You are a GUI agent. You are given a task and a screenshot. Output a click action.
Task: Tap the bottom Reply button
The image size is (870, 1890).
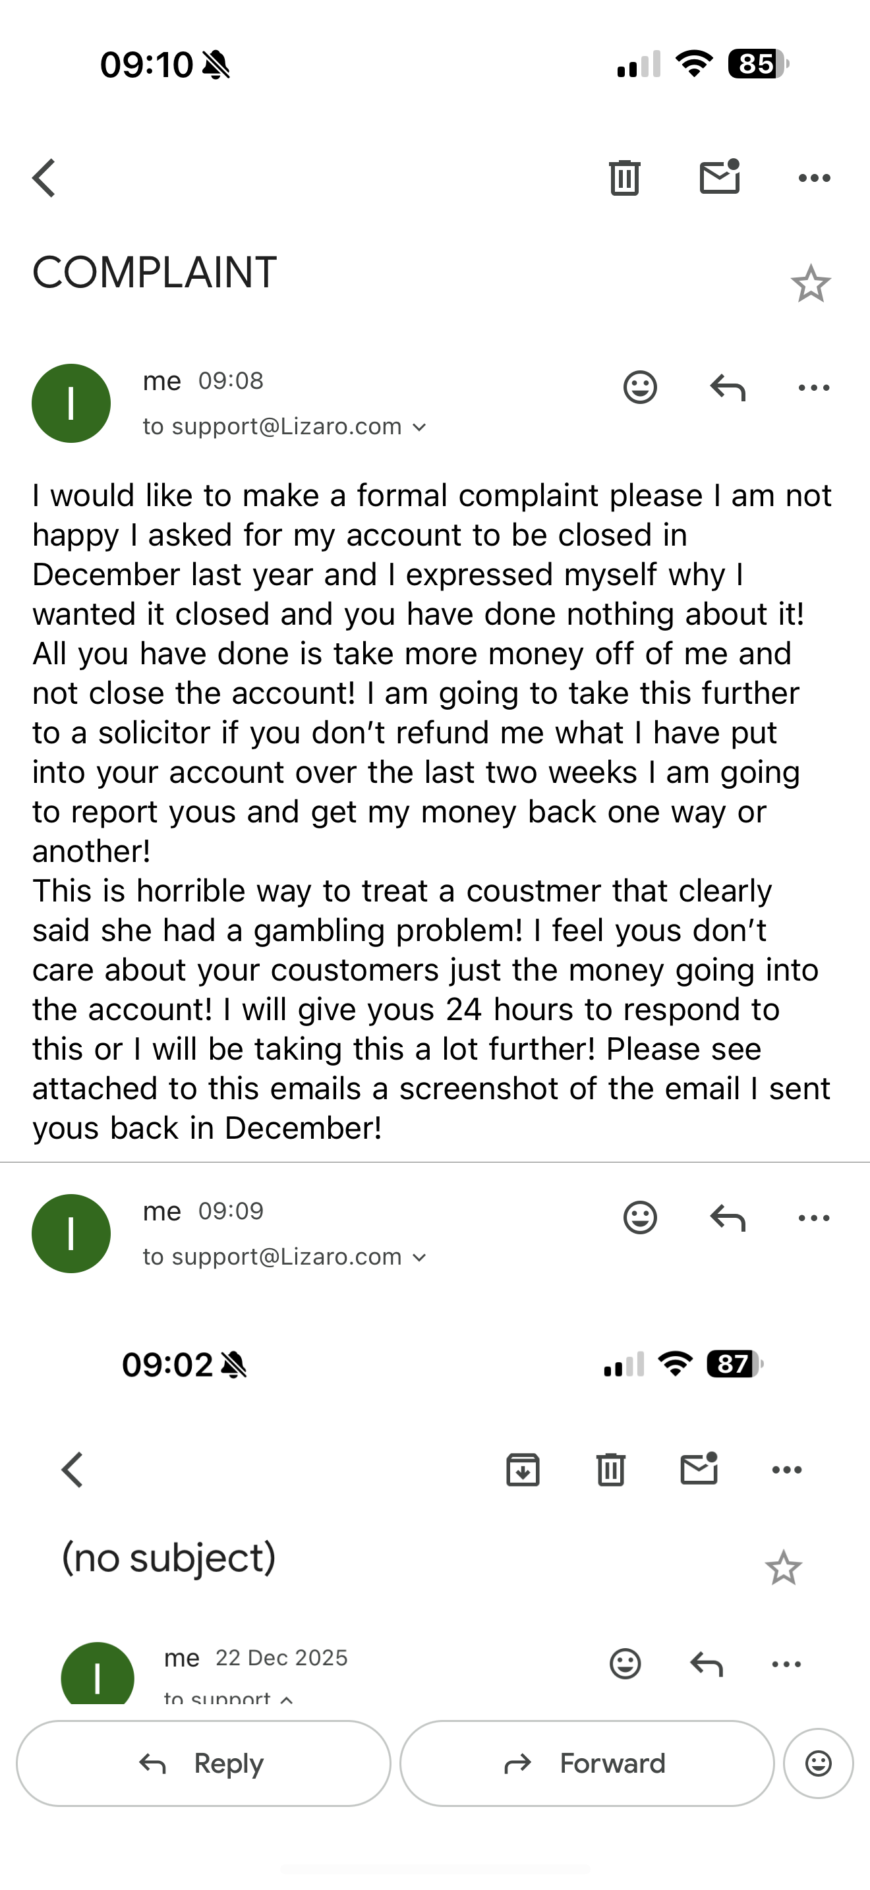point(203,1763)
